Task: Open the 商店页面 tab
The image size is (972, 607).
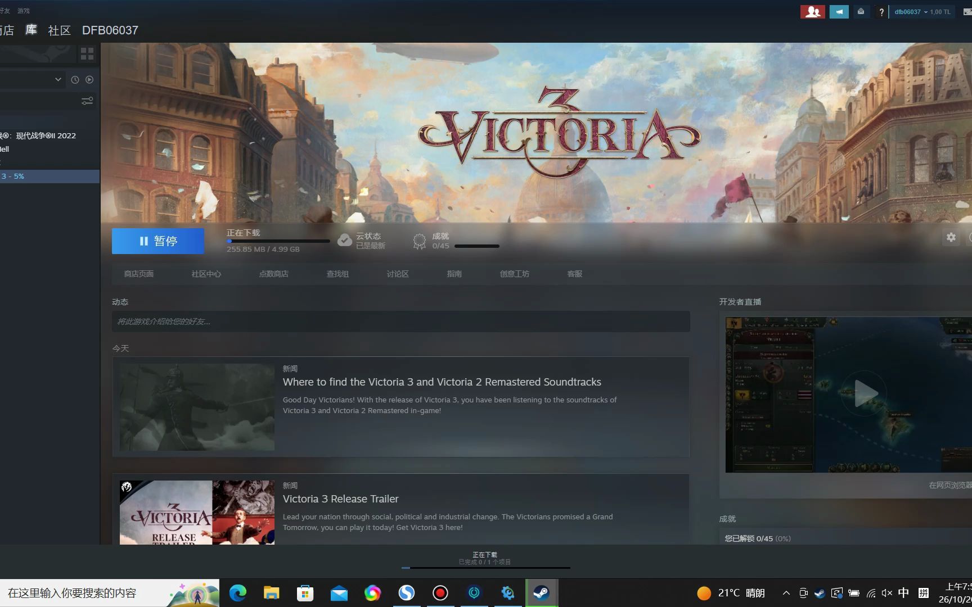Action: point(139,274)
